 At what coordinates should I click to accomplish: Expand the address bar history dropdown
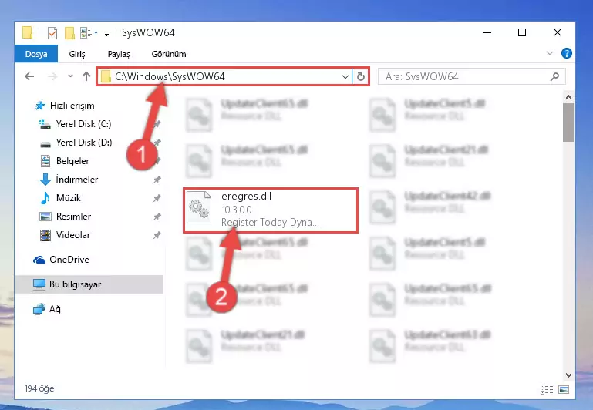click(345, 77)
